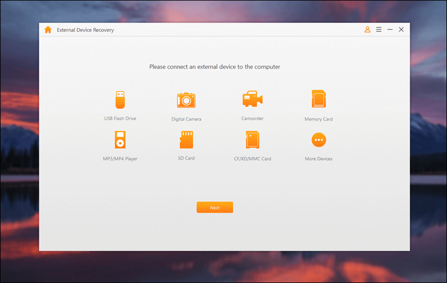Minimize the recovery window
This screenshot has width=447, height=283.
[390, 30]
